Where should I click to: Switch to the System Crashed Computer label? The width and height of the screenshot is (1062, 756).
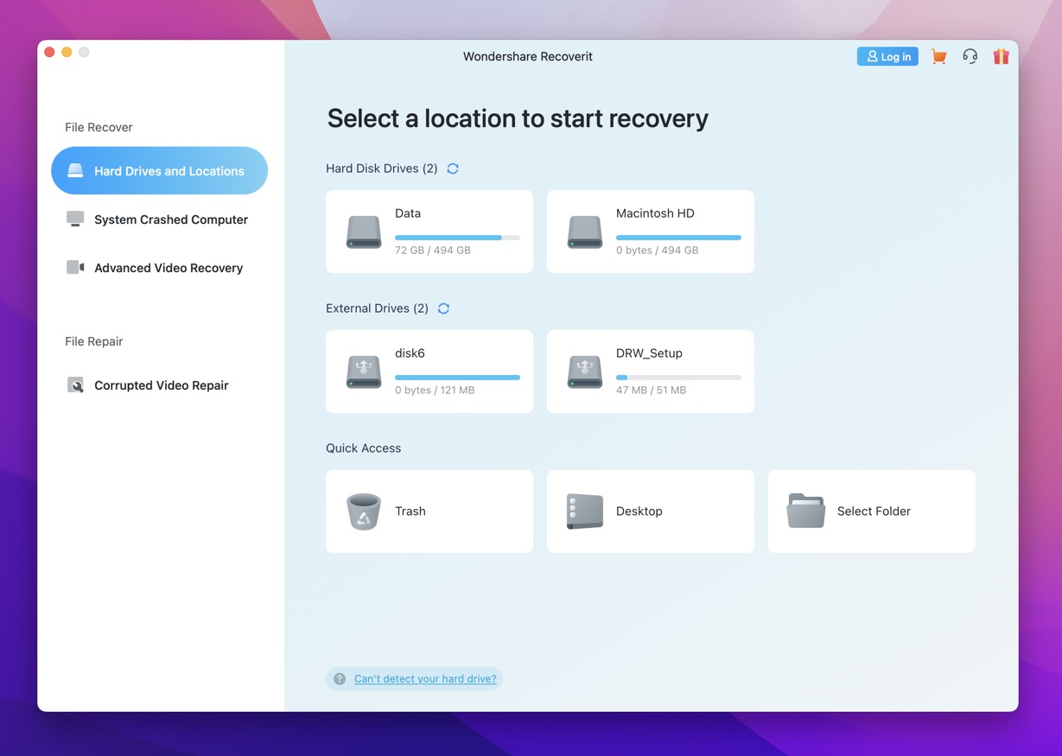click(171, 219)
